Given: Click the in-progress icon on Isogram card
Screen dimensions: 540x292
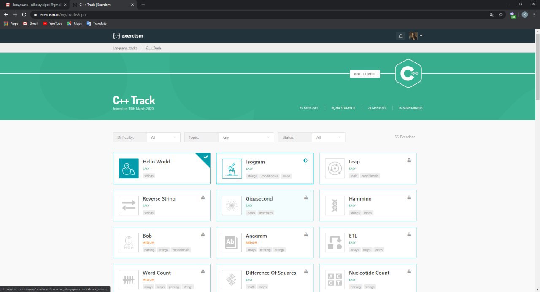Looking at the screenshot, I should click(305, 161).
